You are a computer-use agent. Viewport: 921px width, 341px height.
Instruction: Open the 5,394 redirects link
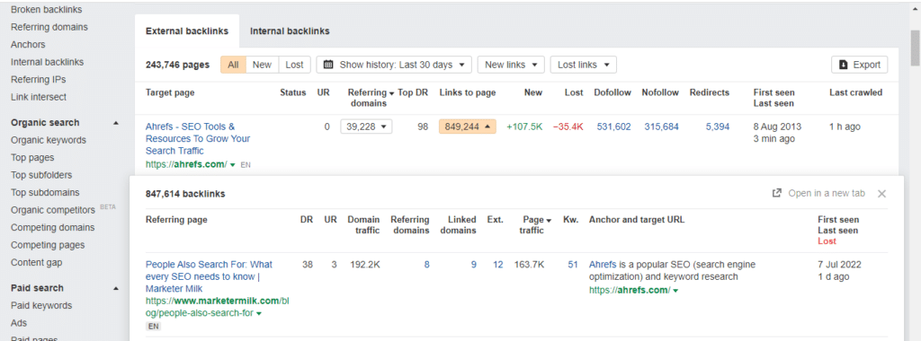717,127
